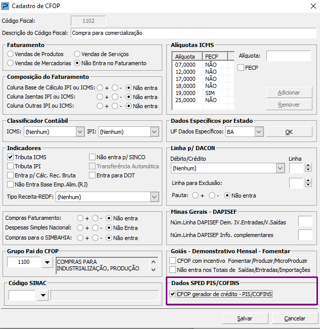Decrease the Linha para Exclusão spinner value
Viewport: 320px width, 329px height.
(x=308, y=185)
